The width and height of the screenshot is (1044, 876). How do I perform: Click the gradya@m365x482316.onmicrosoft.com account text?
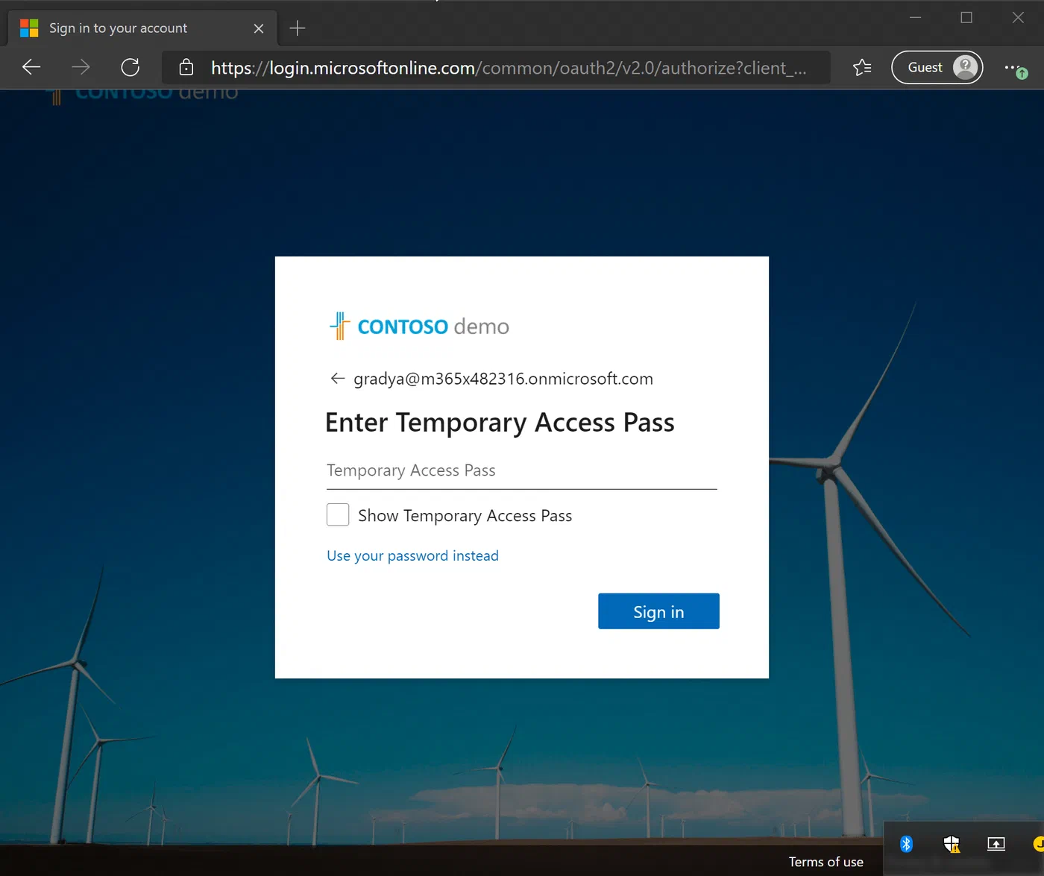(x=503, y=379)
